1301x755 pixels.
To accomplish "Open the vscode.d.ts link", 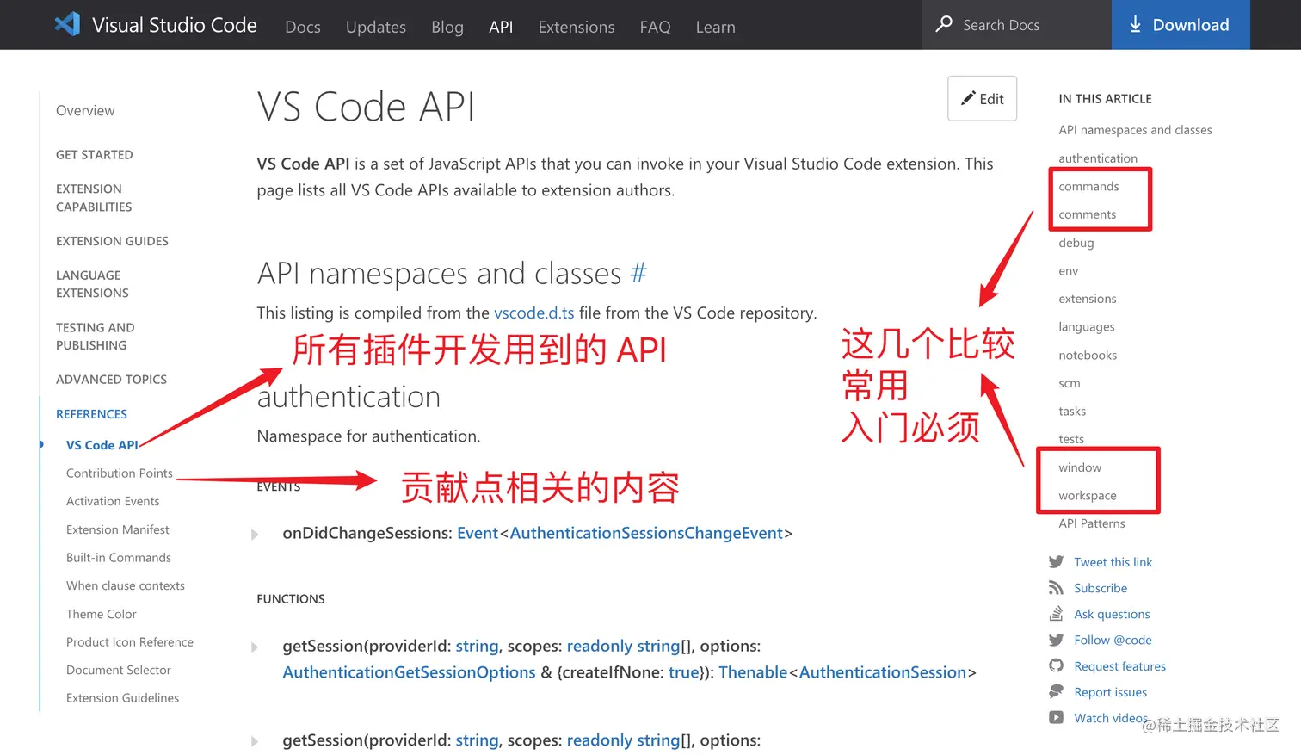I will point(533,313).
